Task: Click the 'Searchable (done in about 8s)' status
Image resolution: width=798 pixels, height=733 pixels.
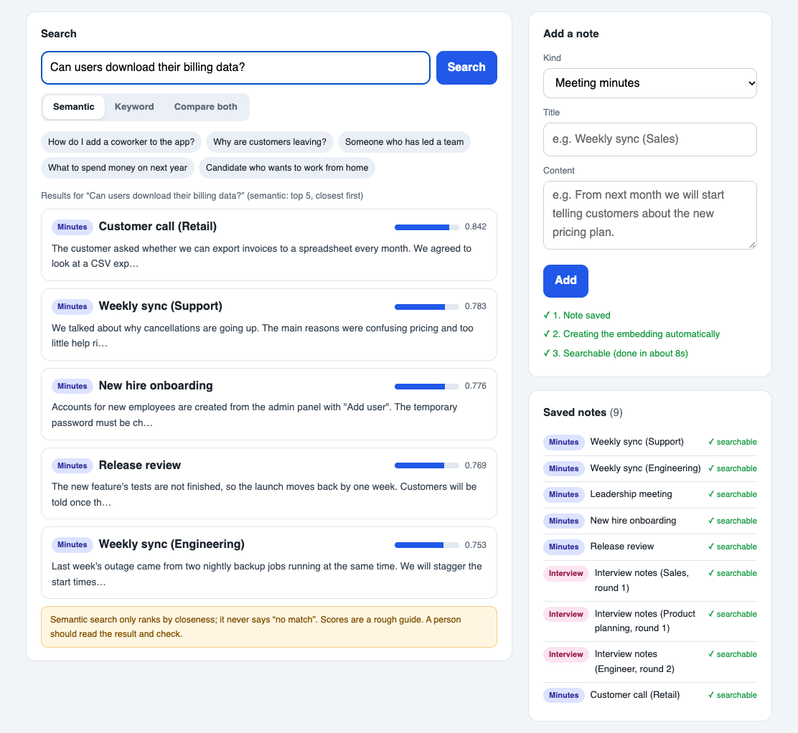Action: tap(615, 354)
